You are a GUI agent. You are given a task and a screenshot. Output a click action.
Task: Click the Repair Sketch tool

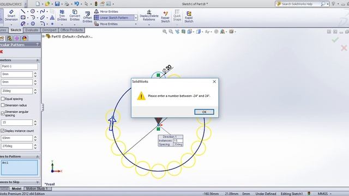pos(165,17)
